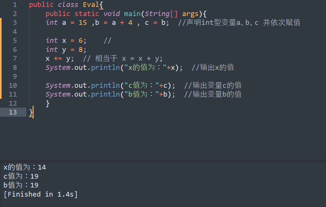This screenshot has width=326, height=207.
Task: Click the number 4 on line 3
Action: coord(130,23)
